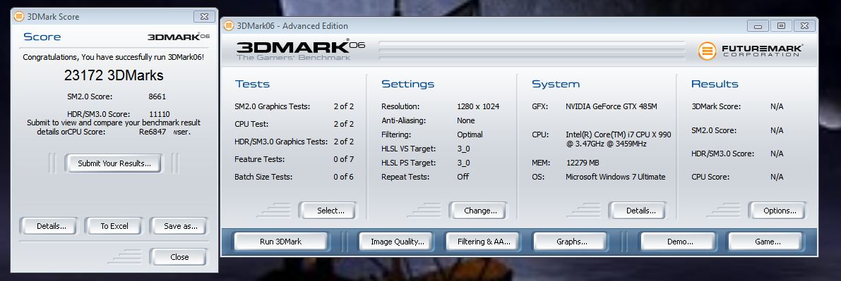841x281 pixels.
Task: Click GFX value NVIDIA GeForce GTX 485M
Action: point(611,106)
